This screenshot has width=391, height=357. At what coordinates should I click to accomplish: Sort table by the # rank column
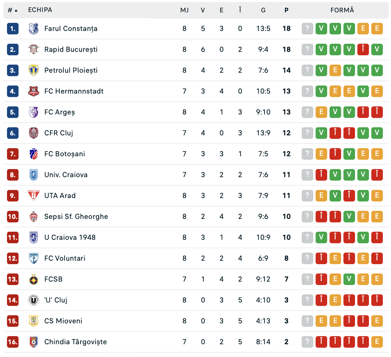12,10
